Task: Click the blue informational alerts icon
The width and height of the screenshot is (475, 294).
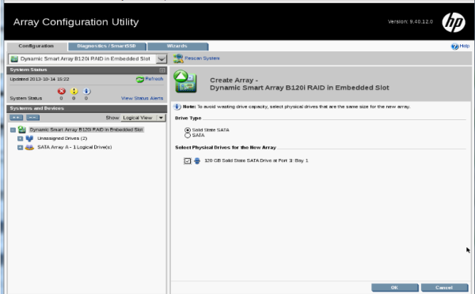Action: (x=86, y=91)
